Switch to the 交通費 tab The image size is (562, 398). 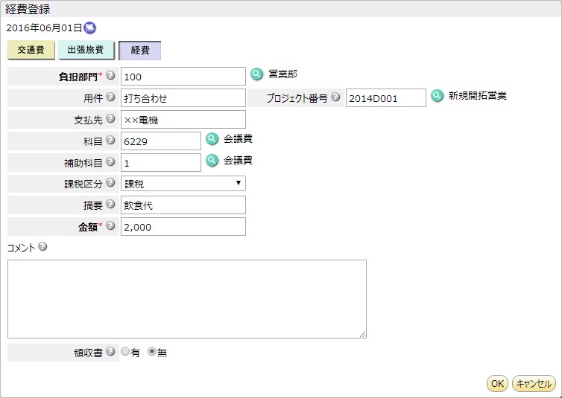tap(31, 50)
